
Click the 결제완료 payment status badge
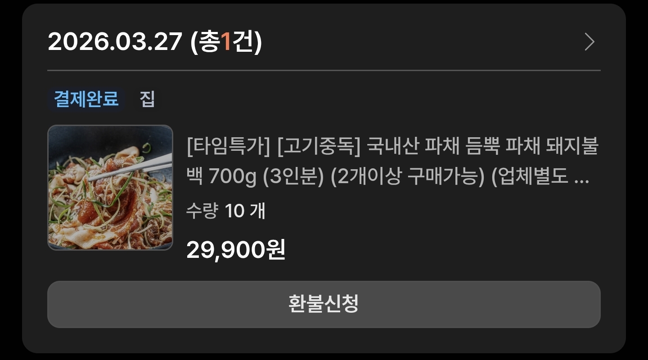pos(86,99)
